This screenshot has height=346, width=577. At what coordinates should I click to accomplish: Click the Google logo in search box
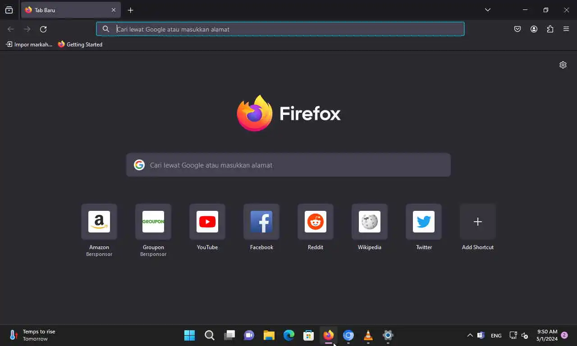[139, 165]
